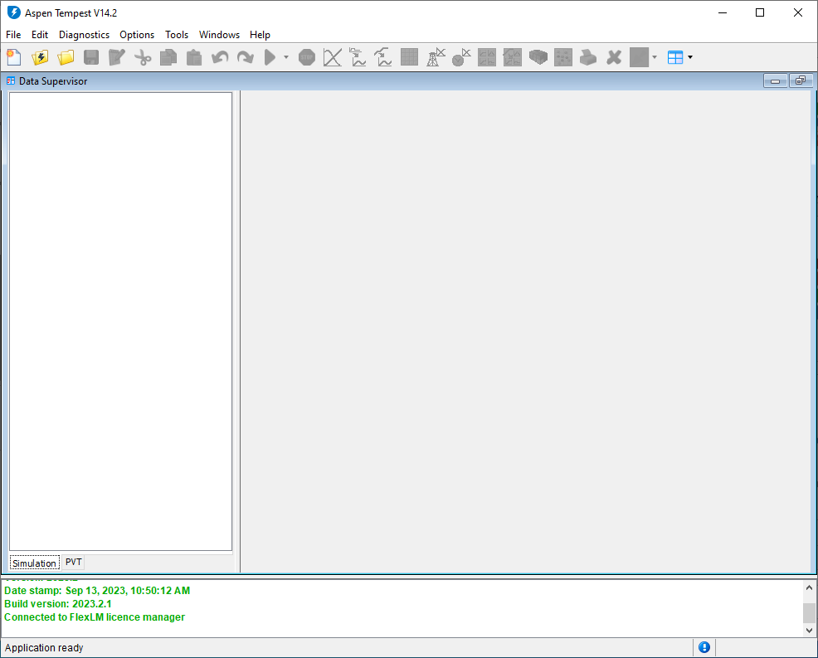Screen dimensions: 818x658
Task: Click the Aspen Tempest title bar app icon
Action: coord(13,12)
